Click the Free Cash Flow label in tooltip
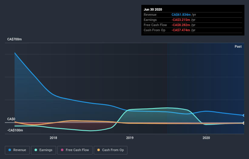249x159 pixels. 155,25
